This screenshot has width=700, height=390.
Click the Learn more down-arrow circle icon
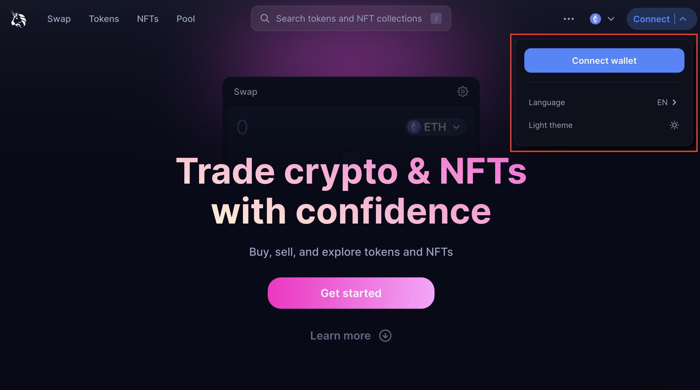(x=385, y=336)
